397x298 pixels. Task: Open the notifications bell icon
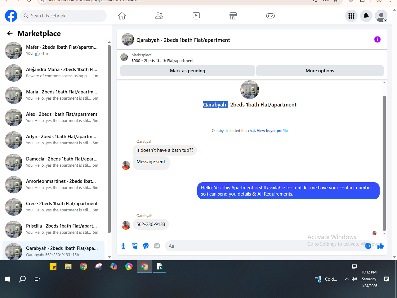pos(366,16)
